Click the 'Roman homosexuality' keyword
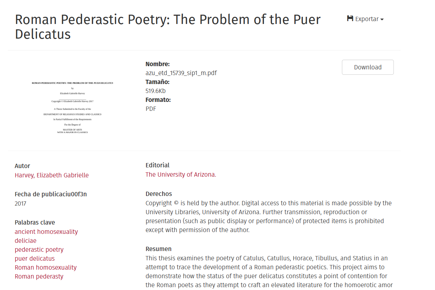Screen dimensions: 435x290 [45, 267]
